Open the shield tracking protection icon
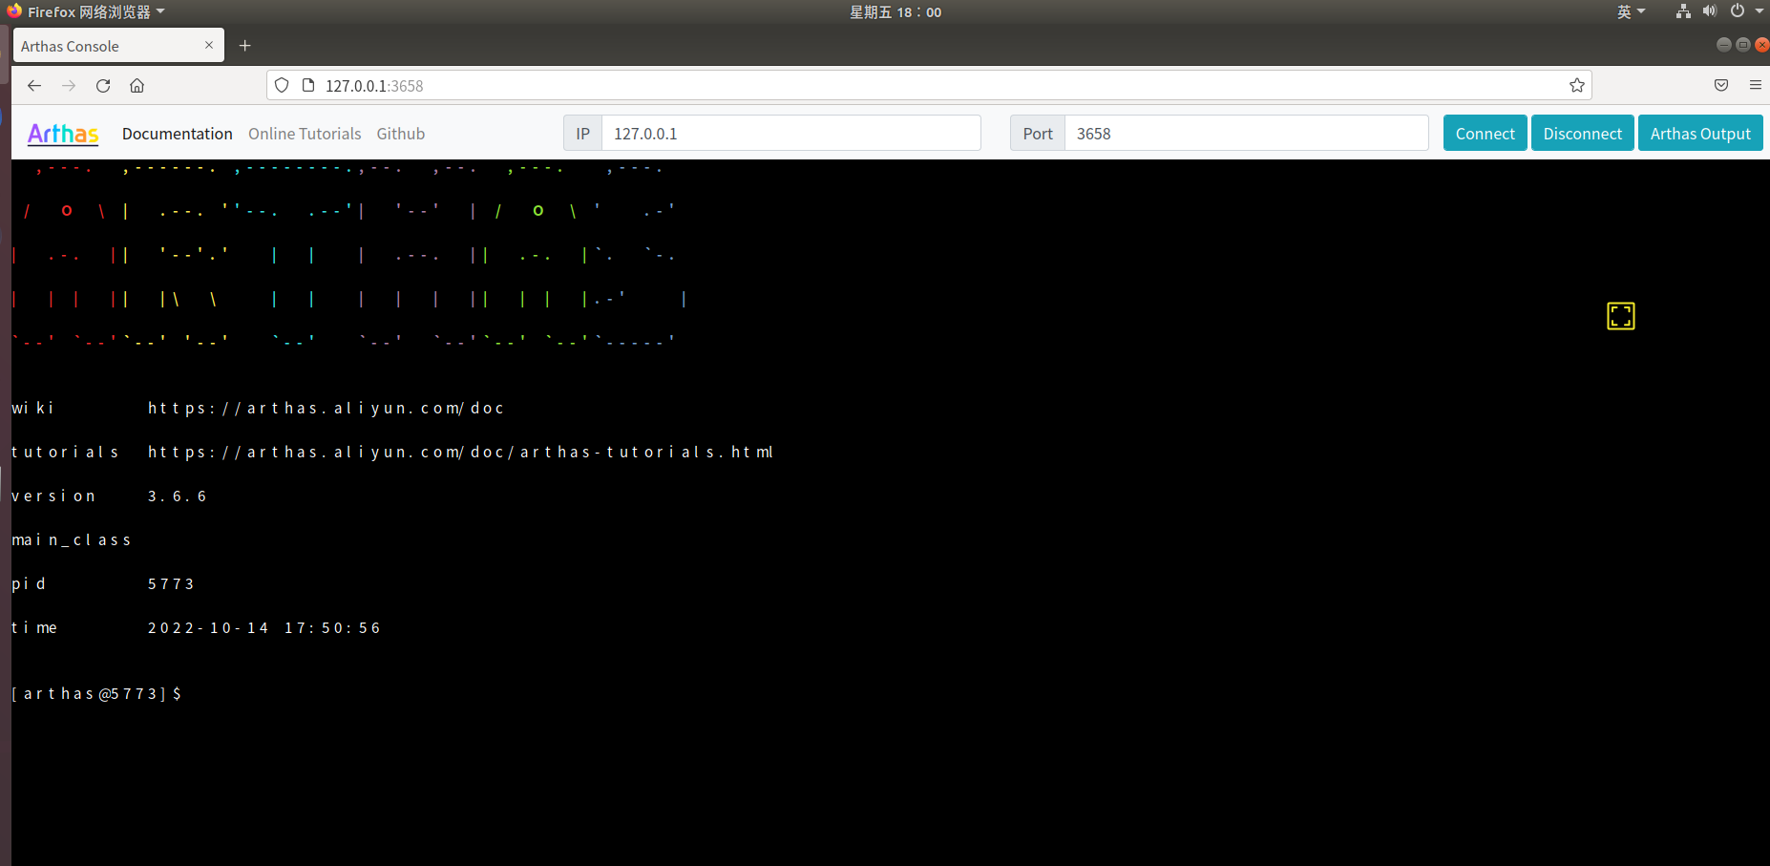This screenshot has height=866, width=1770. (x=282, y=86)
